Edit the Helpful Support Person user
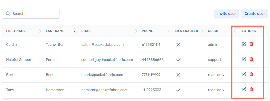This screenshot has height=101, width=270. point(244,59)
